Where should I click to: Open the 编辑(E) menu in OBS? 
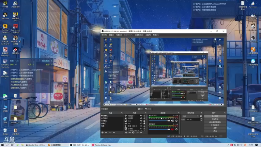(x=111, y=35)
